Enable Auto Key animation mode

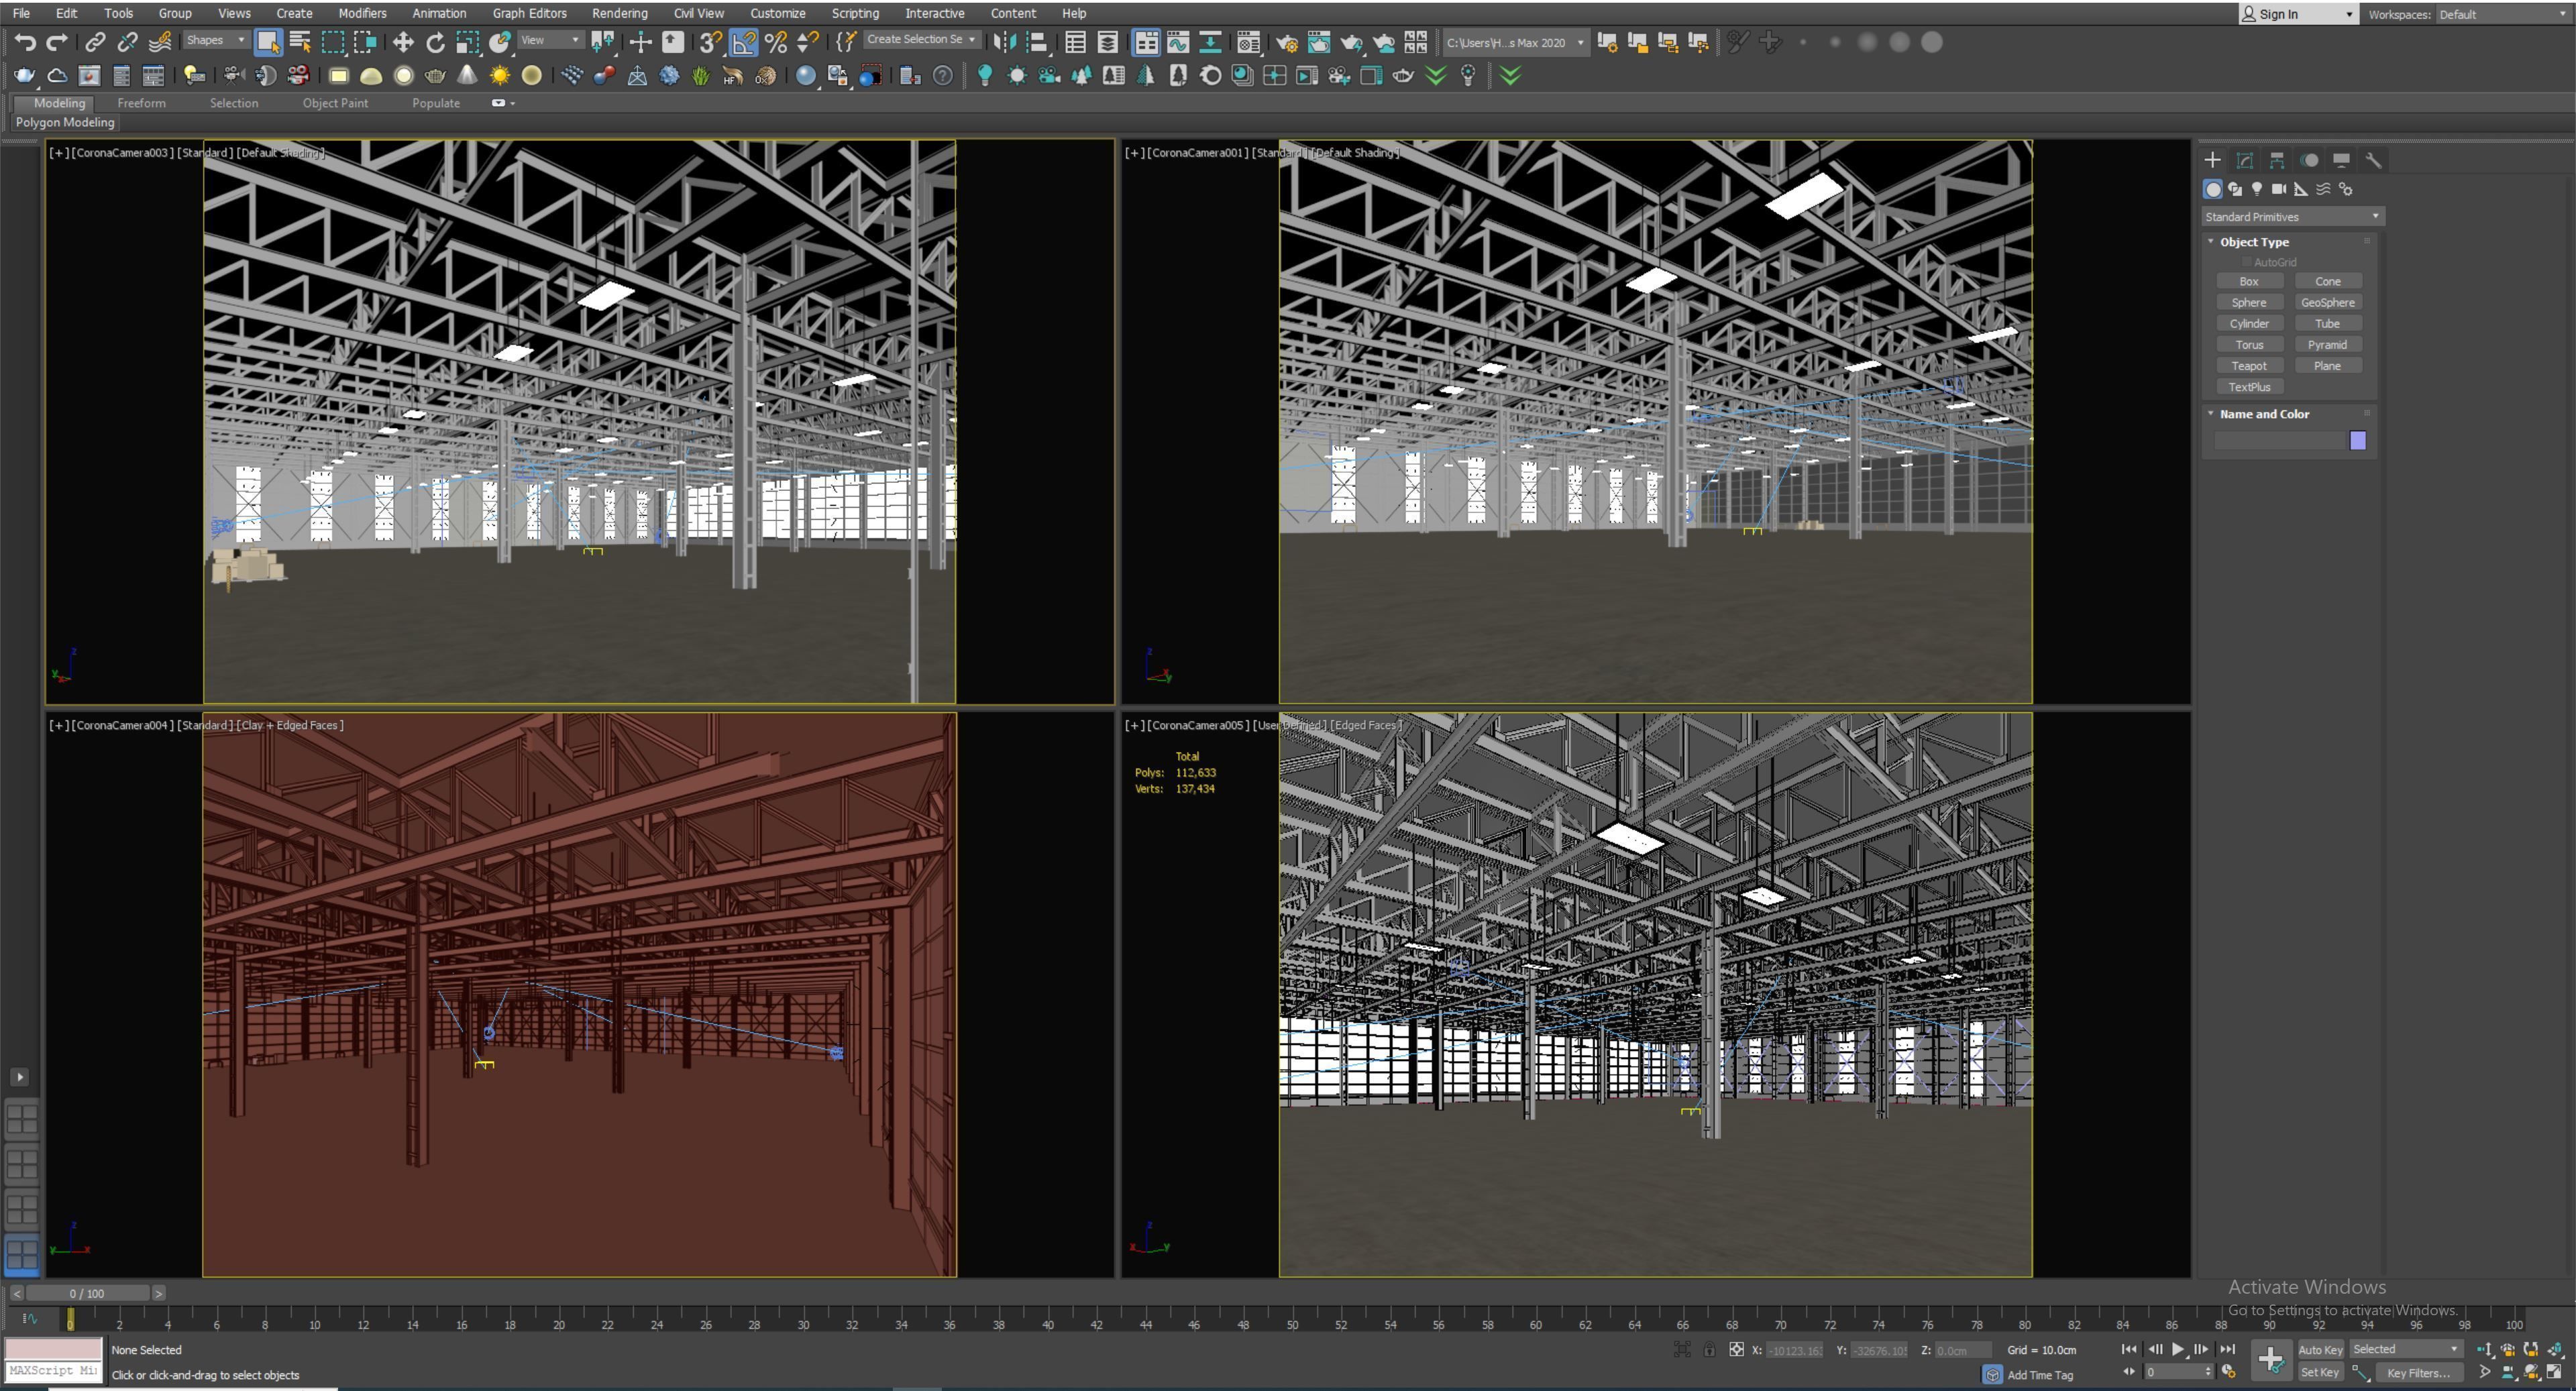[2320, 1350]
